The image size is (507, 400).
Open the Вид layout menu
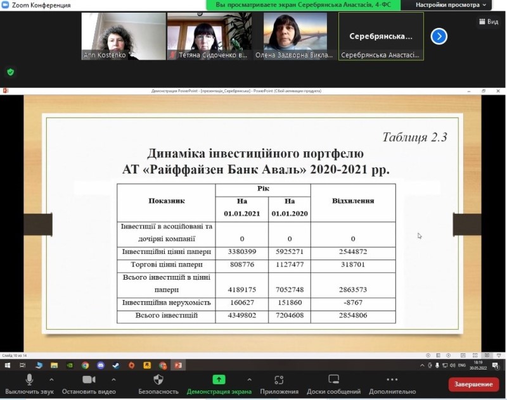[x=489, y=22]
